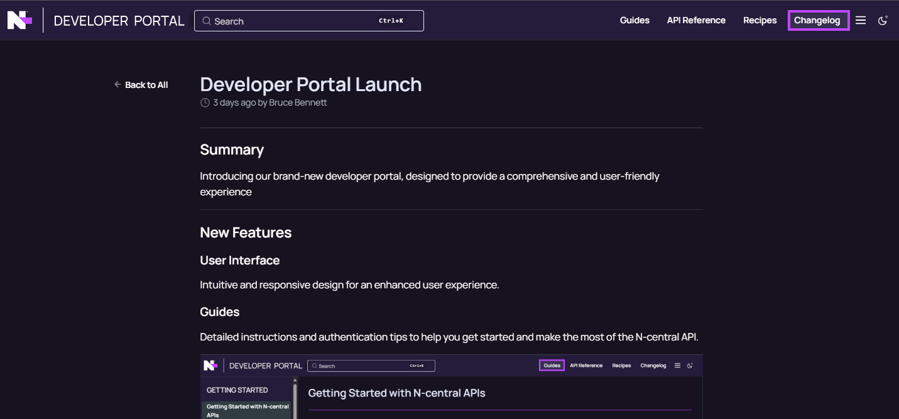899x419 pixels.
Task: Open the Guides nav item
Action: 635,20
